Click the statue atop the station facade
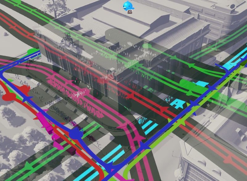247x181 pixels. coord(68,42)
